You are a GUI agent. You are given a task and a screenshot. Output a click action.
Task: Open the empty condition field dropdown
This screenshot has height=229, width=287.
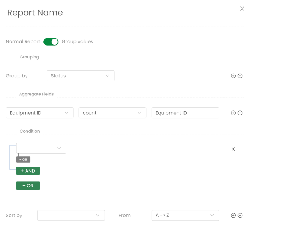tap(41, 148)
